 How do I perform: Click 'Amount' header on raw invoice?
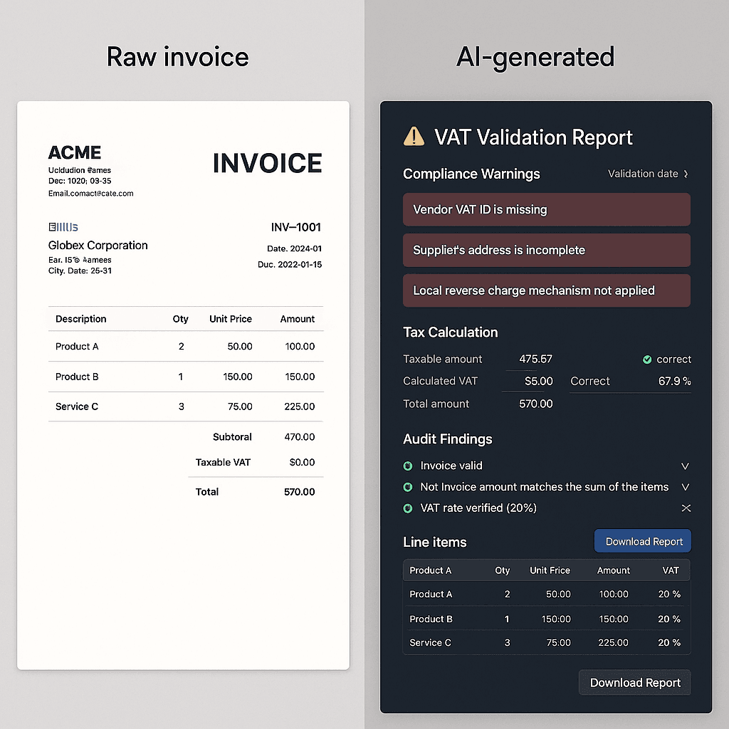(298, 319)
